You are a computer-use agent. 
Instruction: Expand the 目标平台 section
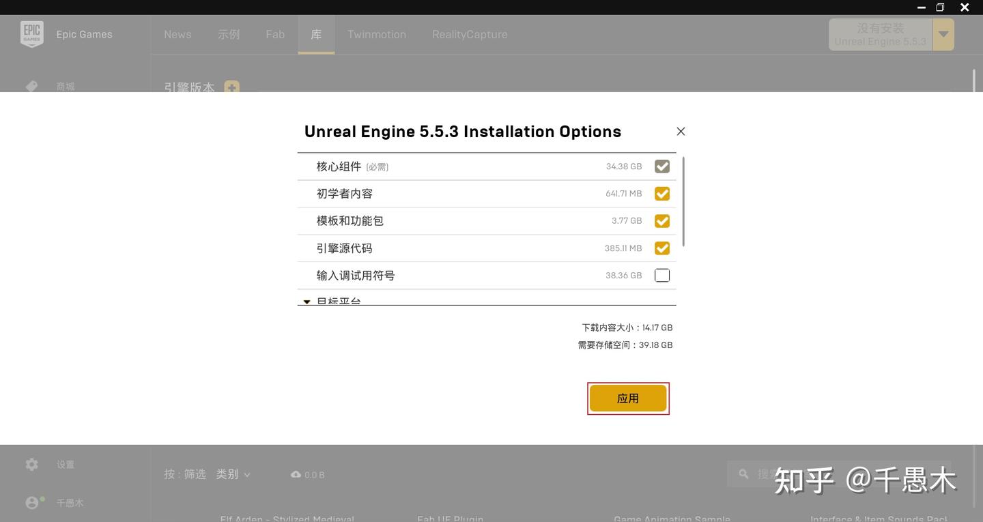306,302
